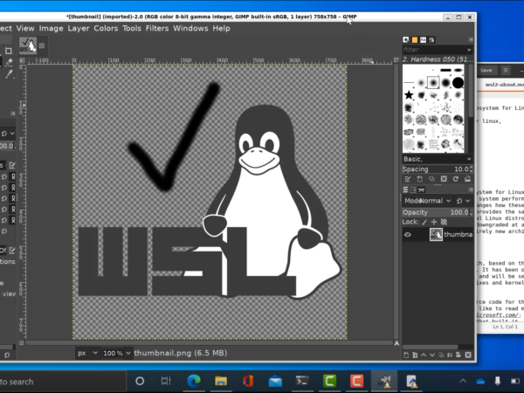Select the thumbnail image tab
This screenshot has width=524, height=393.
28,45
